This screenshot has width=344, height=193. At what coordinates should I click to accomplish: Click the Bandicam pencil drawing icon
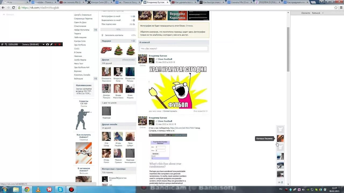tap(52, 44)
